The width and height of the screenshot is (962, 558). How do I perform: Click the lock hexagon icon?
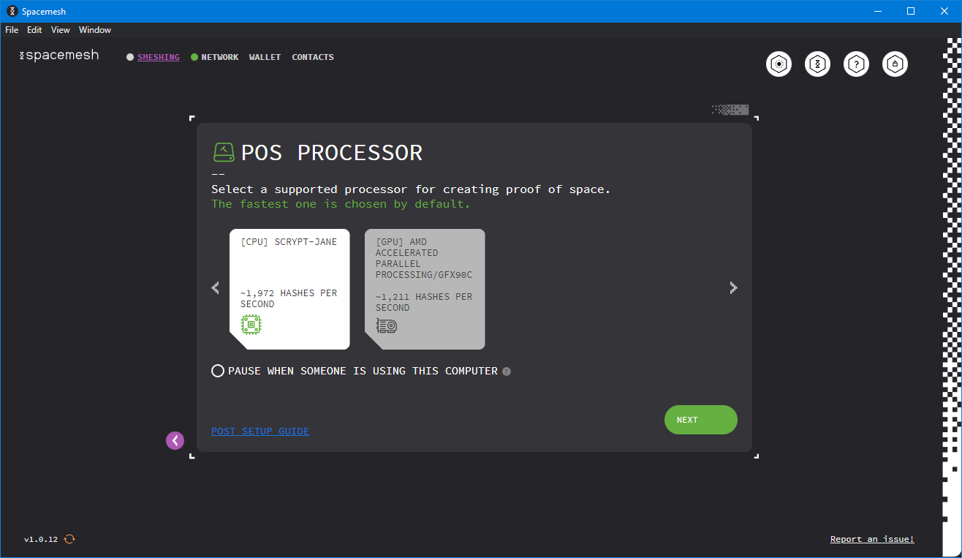pos(895,64)
